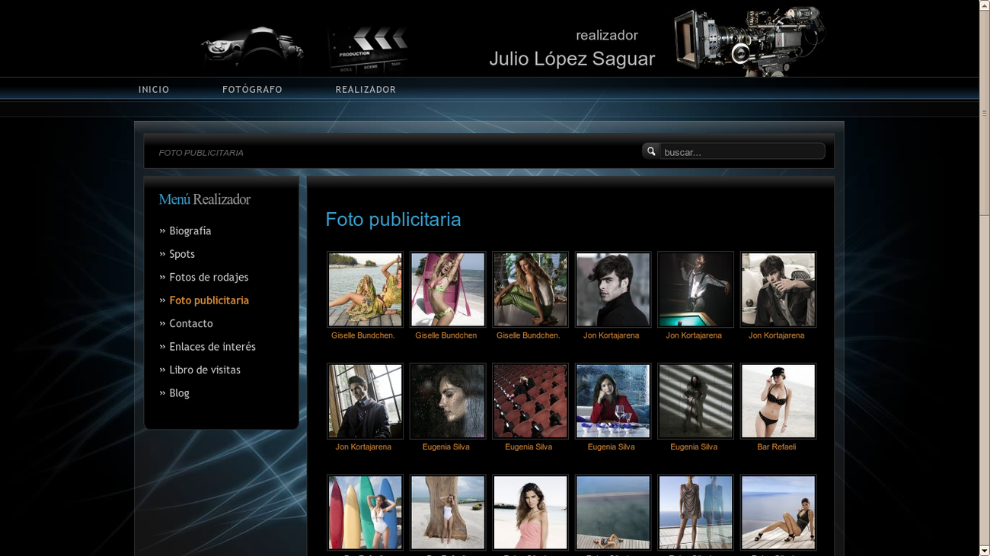Open Biografía from the sidebar menu
990x556 pixels.
click(190, 231)
